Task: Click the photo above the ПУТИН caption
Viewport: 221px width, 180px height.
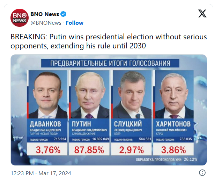Action: coord(90,94)
